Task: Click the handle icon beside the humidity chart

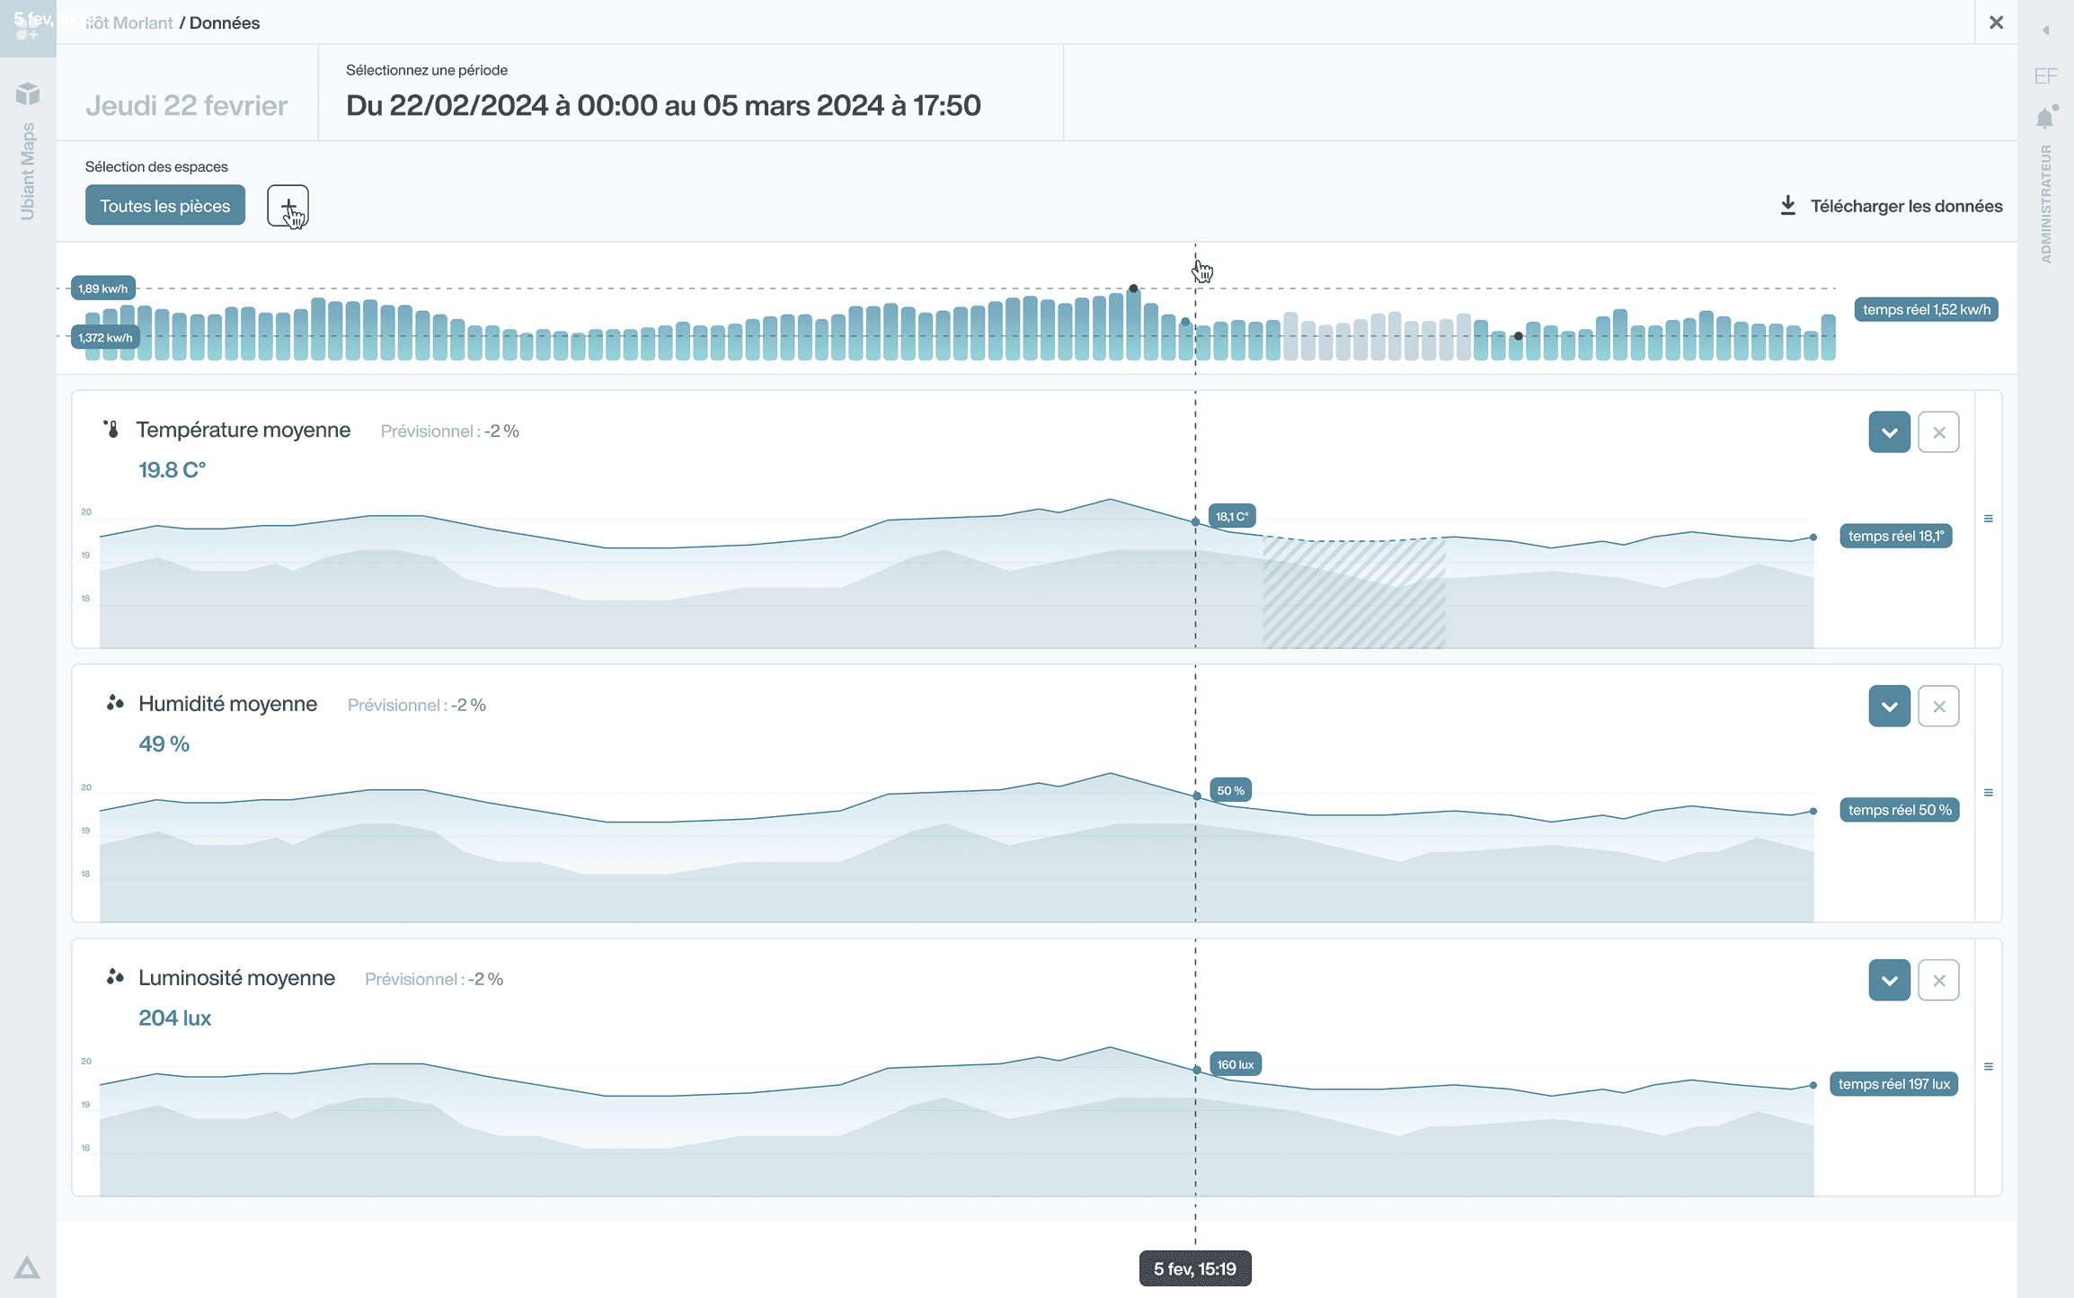Action: point(1989,793)
